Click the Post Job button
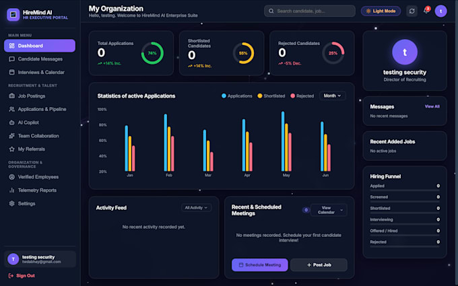The image size is (458, 286). [319, 265]
